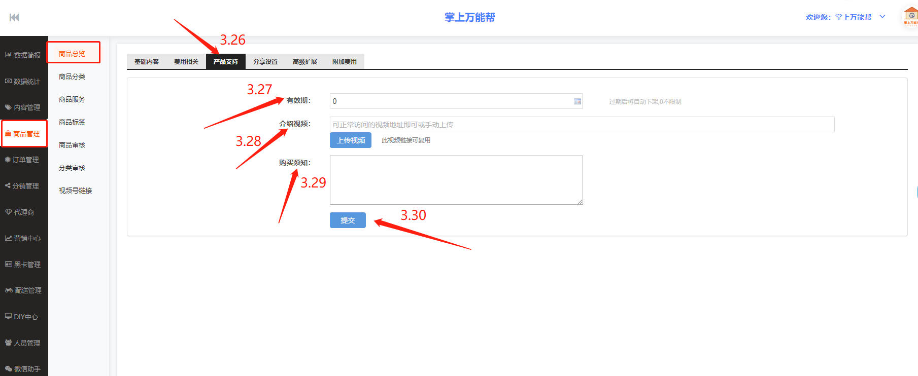Click the 商品管理 bag icon in sidebar

pyautogui.click(x=8, y=134)
